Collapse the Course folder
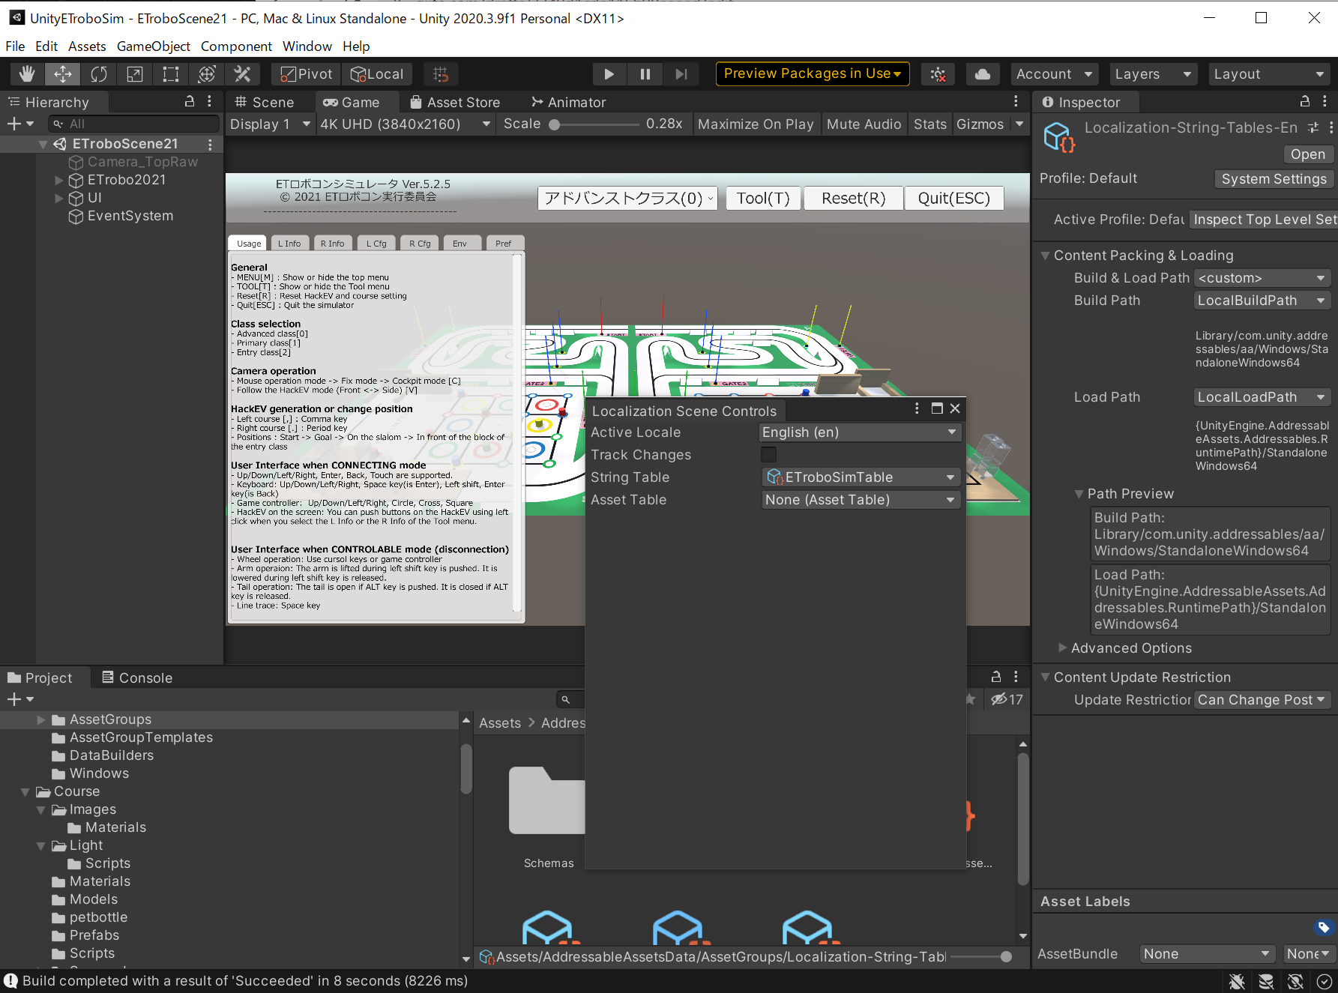 pos(25,791)
